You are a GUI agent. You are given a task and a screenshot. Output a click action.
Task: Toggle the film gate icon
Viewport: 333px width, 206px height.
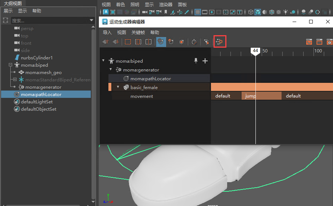205,12
